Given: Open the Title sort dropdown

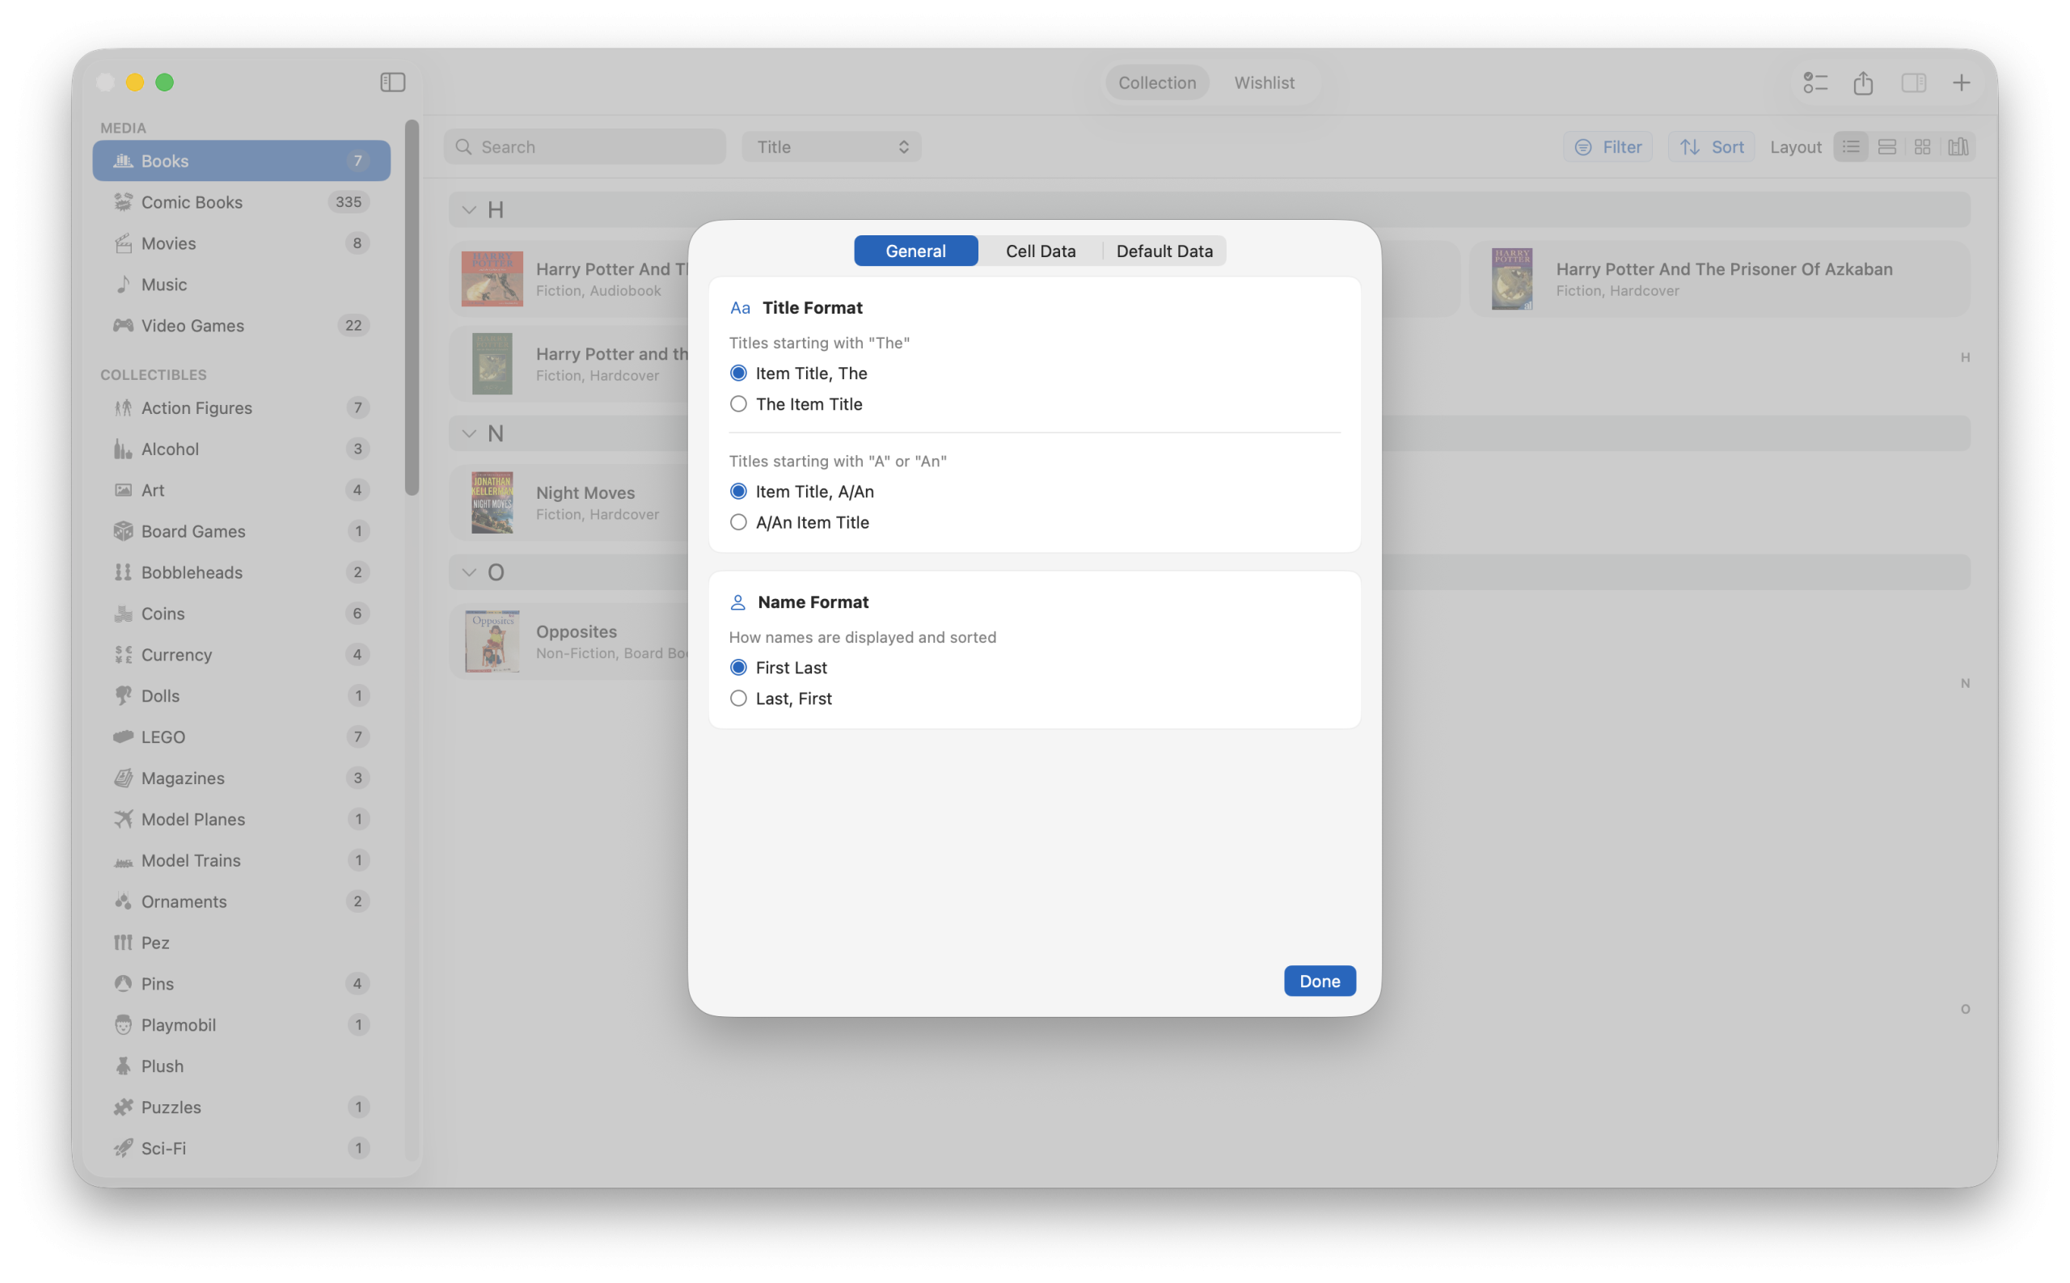Looking at the screenshot, I should click(x=830, y=146).
